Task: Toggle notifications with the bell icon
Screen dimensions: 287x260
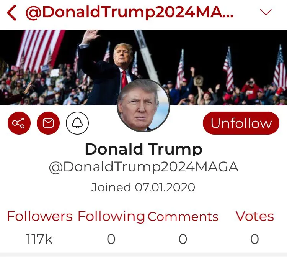Action: click(x=77, y=123)
